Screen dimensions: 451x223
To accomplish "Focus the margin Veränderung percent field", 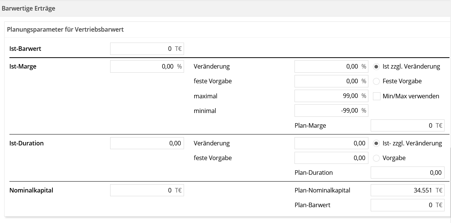I will pyautogui.click(x=331, y=67).
